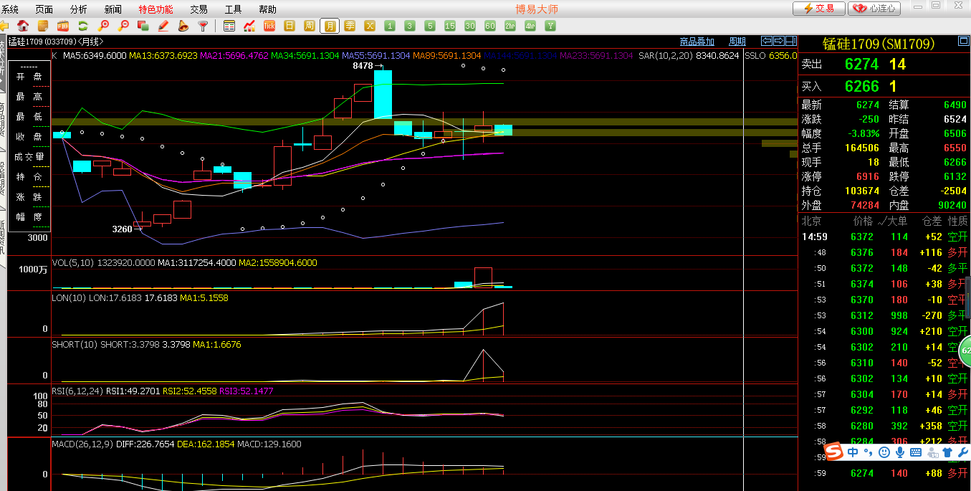Click the alert bell icon
This screenshot has width=971, height=491.
(x=183, y=26)
